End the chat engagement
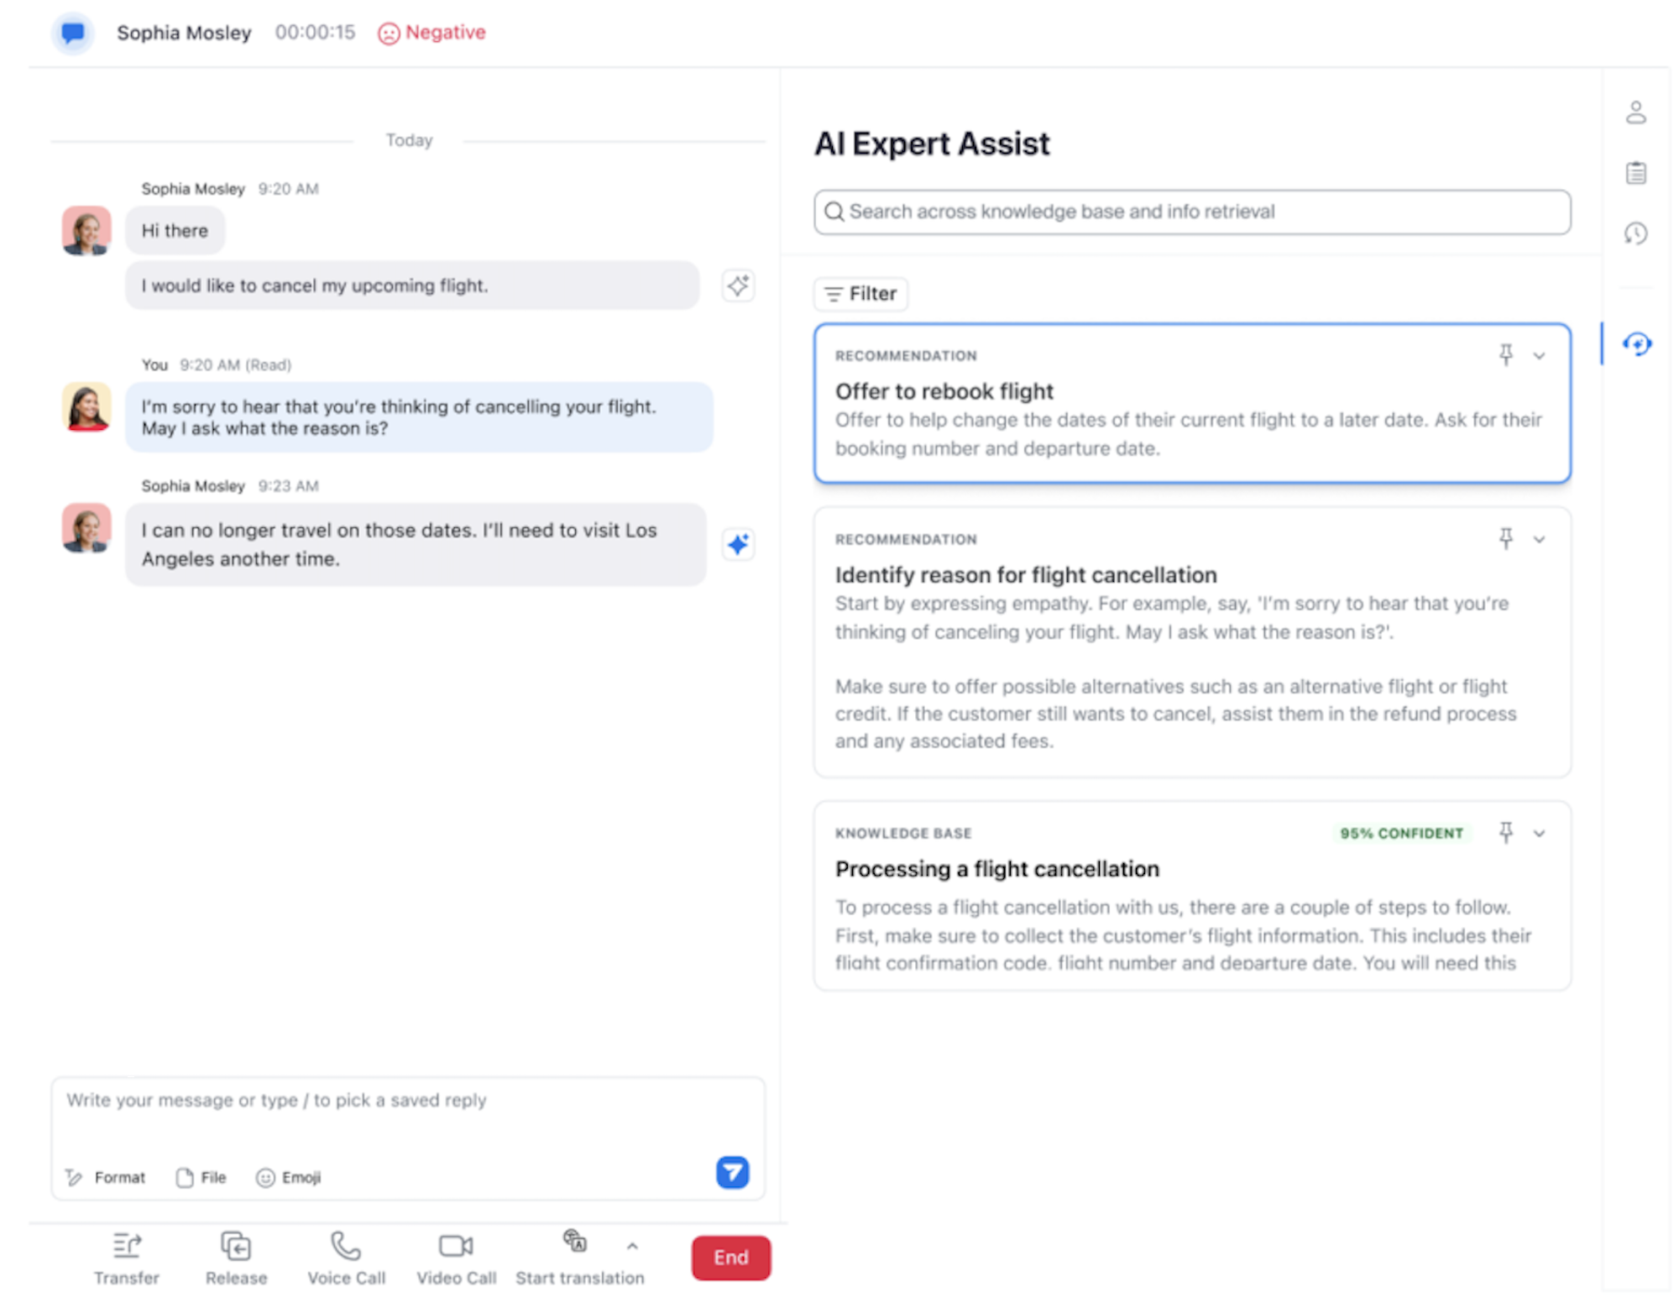 [731, 1258]
